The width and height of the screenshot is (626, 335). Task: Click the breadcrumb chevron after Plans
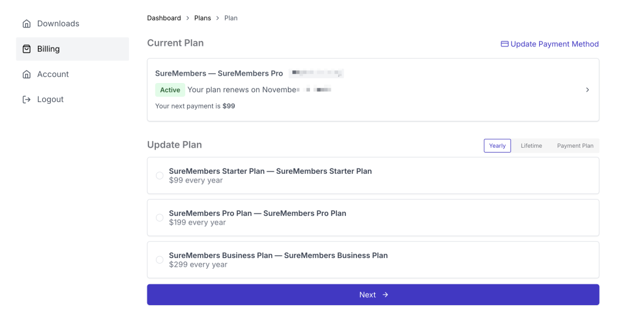[x=218, y=18]
